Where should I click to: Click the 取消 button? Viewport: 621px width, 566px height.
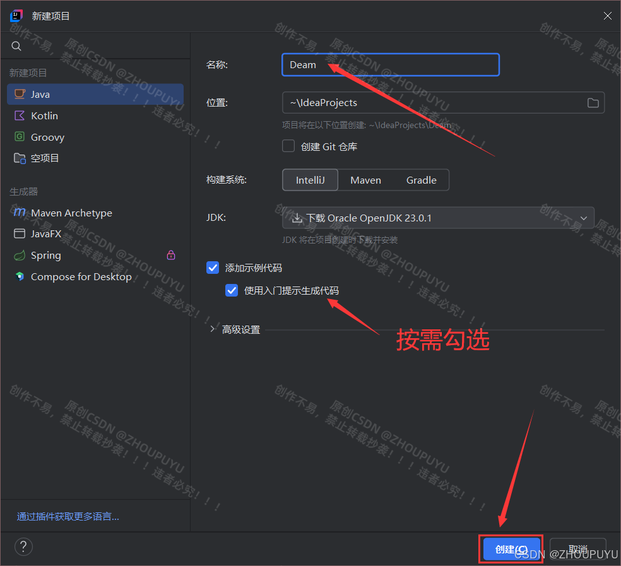tap(578, 549)
